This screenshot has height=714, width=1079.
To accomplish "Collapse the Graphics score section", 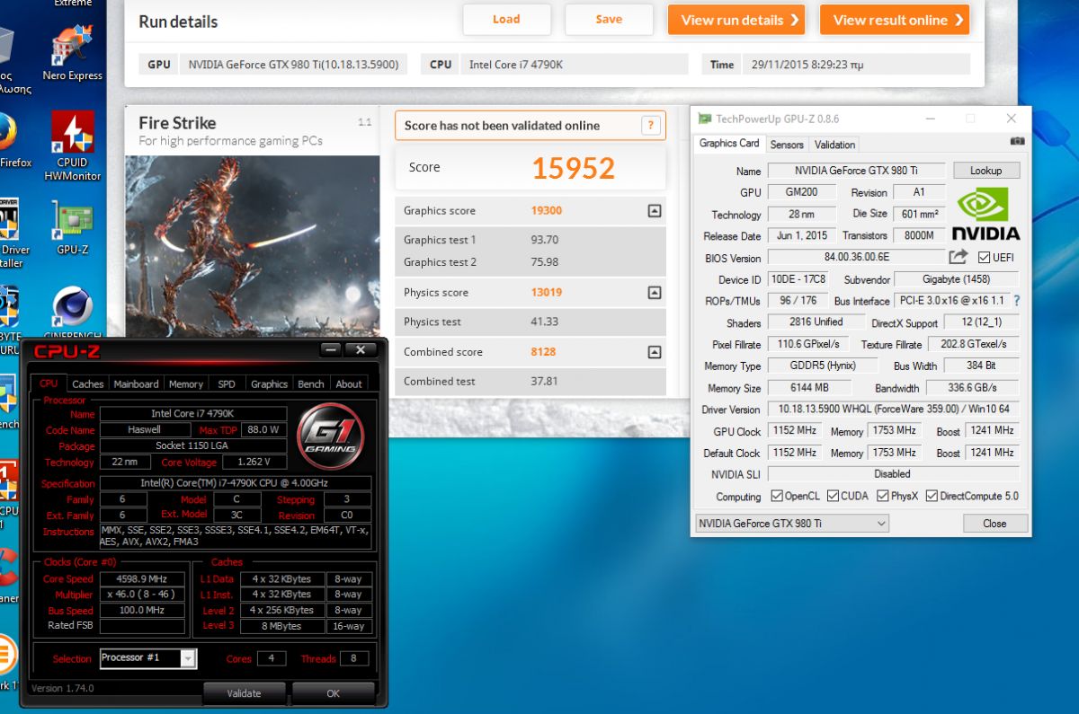I will (x=655, y=210).
